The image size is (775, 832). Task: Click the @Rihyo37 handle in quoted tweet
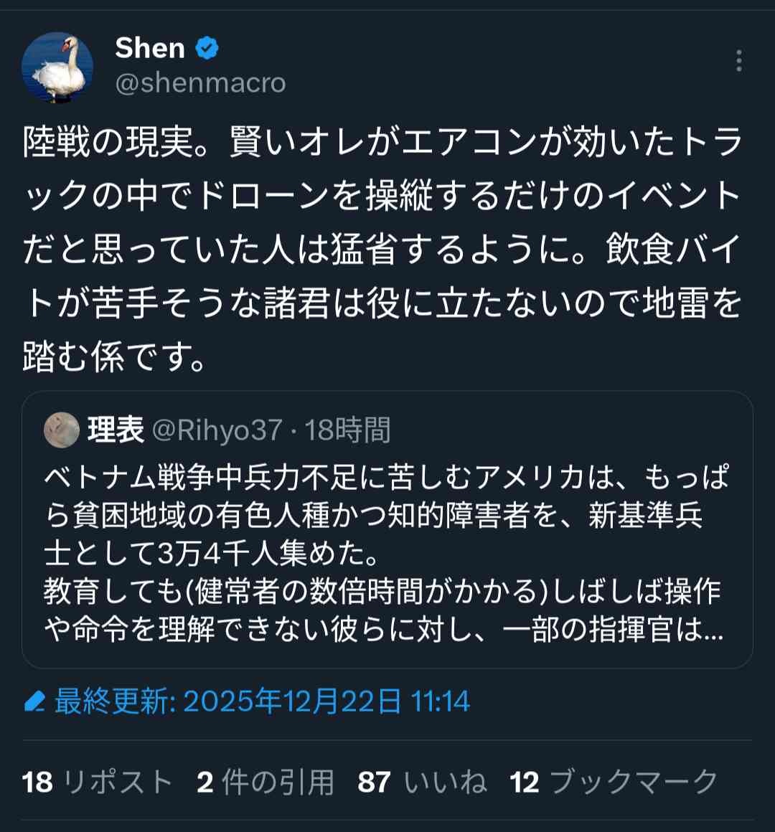coord(217,430)
